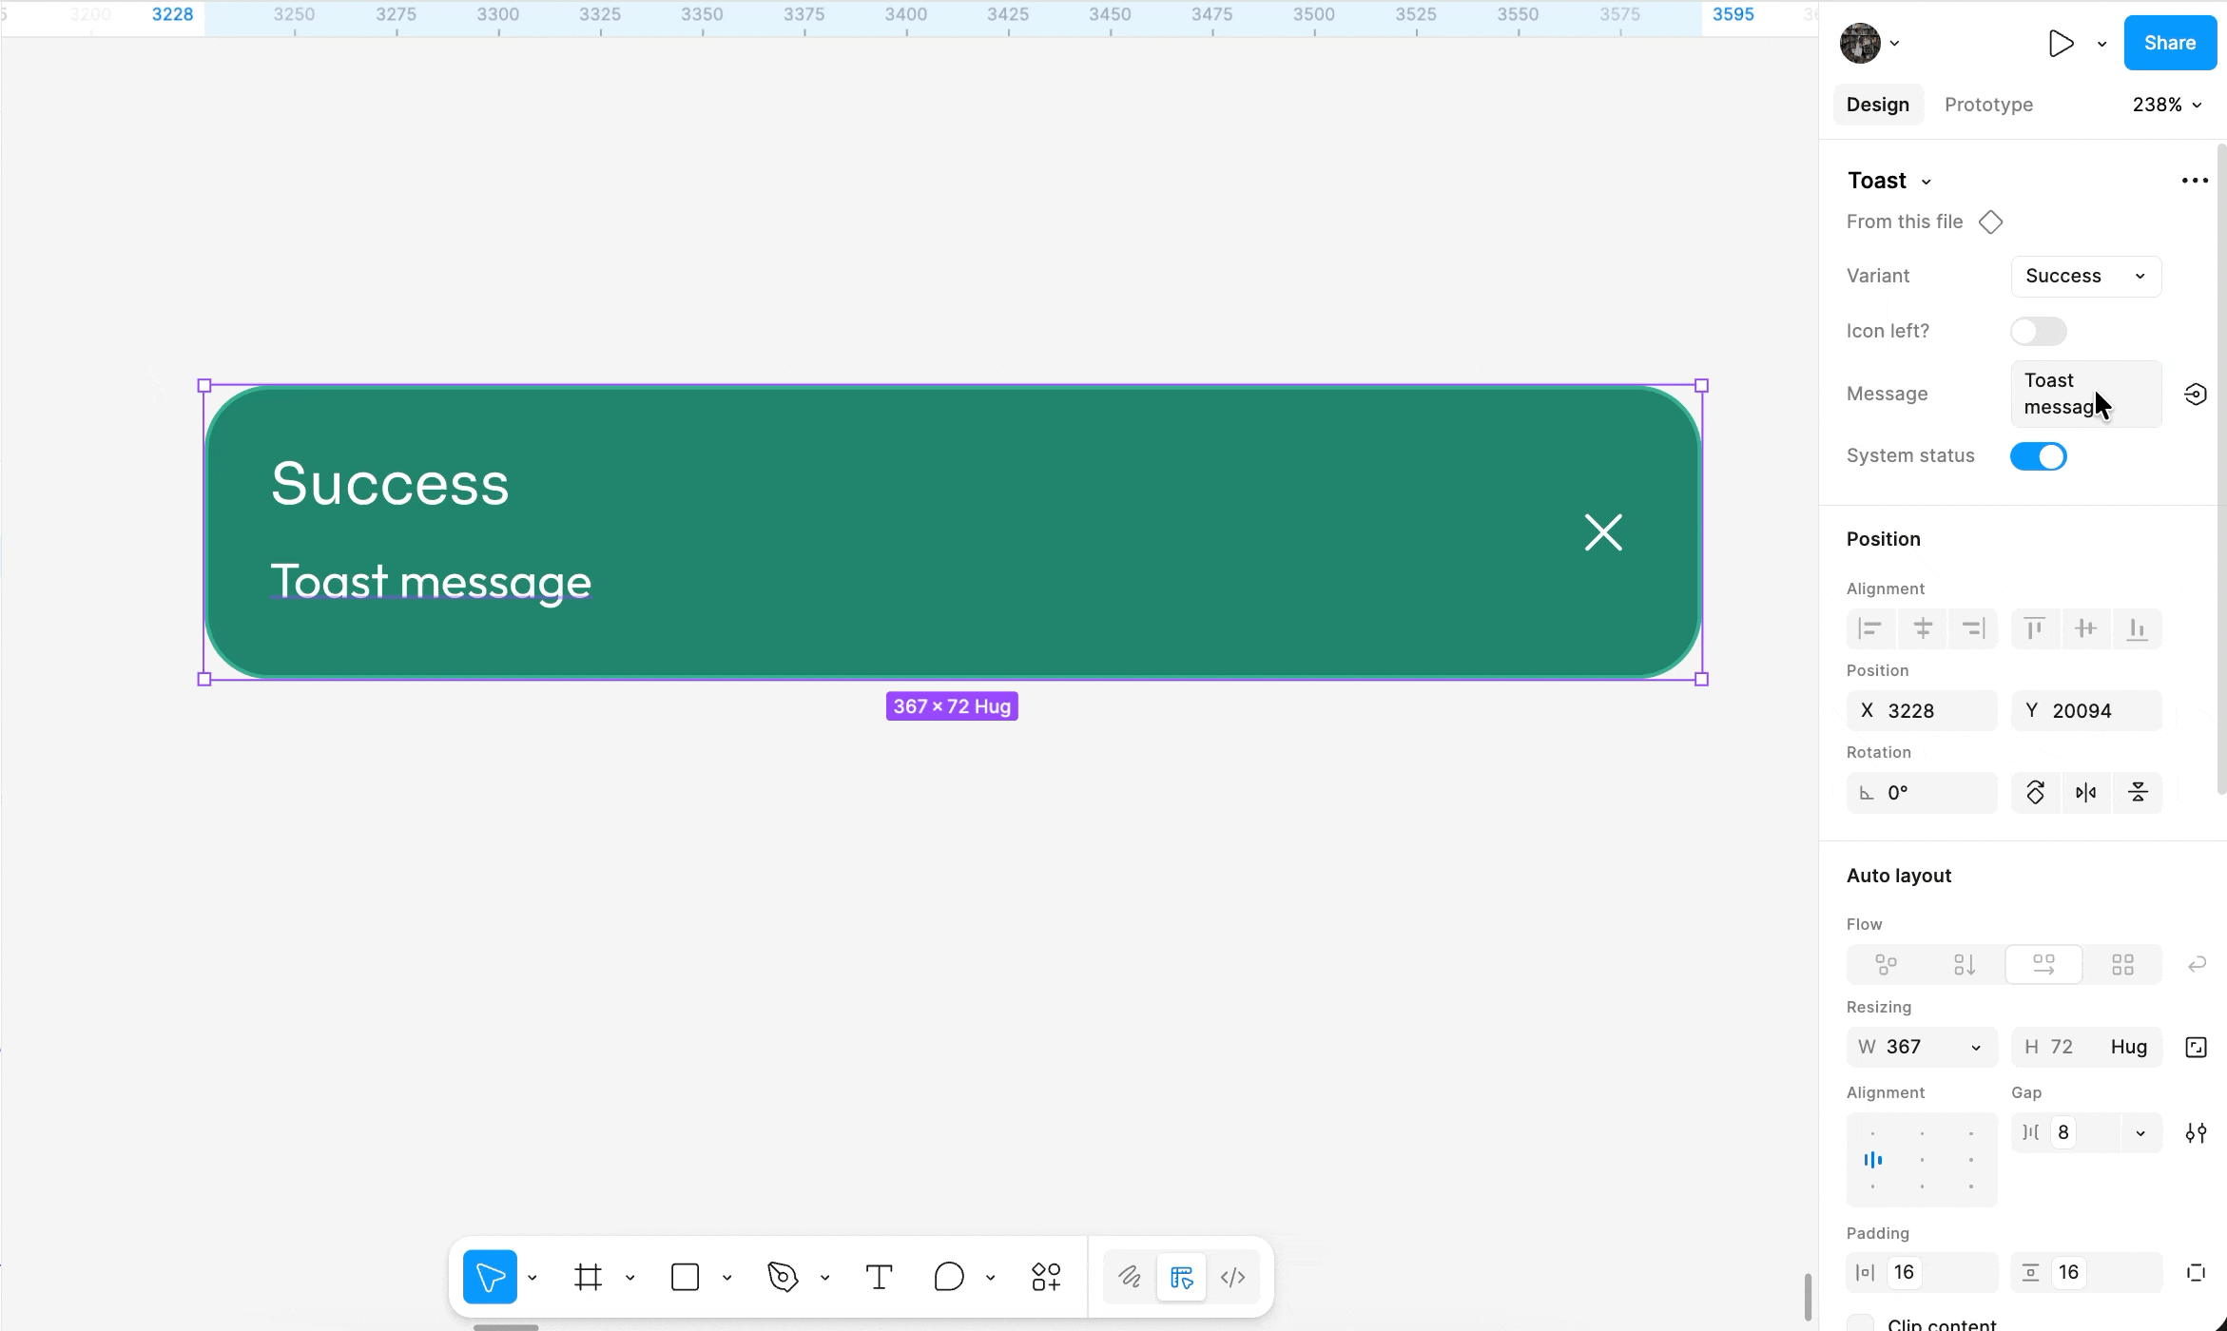Switch to Dev Mode code icon
Image resolution: width=2227 pixels, height=1331 pixels.
coord(1232,1277)
